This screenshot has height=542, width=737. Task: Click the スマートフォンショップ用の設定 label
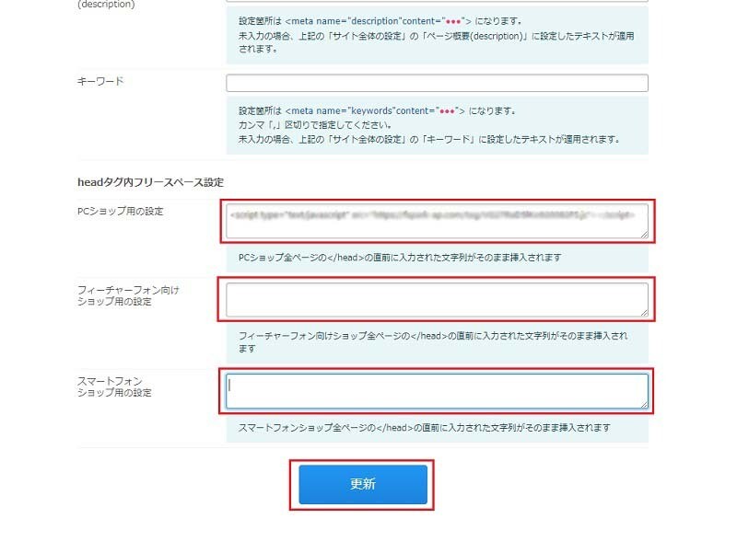click(x=114, y=386)
